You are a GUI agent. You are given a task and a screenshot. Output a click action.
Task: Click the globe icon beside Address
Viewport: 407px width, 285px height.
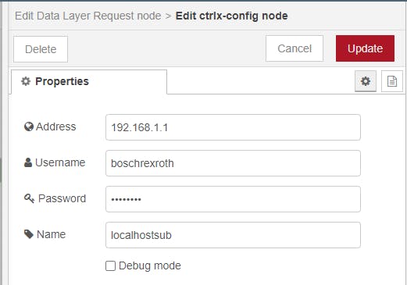pos(29,126)
